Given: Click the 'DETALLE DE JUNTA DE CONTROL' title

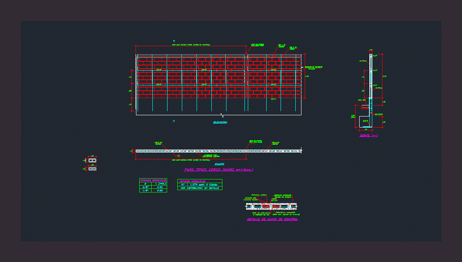Looking at the screenshot, I should [272, 219].
